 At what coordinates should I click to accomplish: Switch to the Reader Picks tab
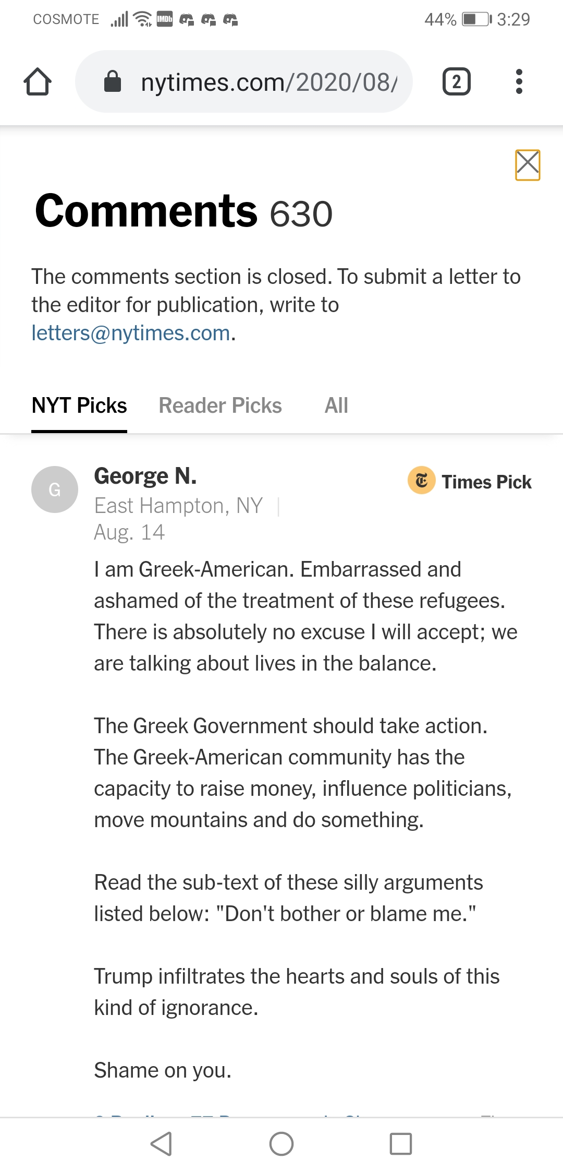tap(220, 405)
